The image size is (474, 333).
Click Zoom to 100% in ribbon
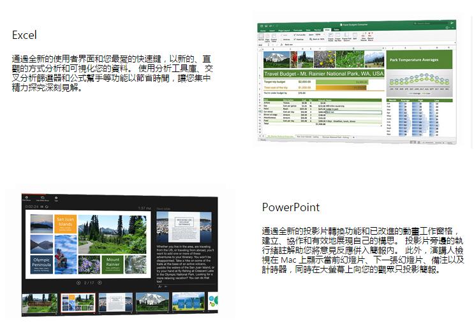tap(317, 39)
